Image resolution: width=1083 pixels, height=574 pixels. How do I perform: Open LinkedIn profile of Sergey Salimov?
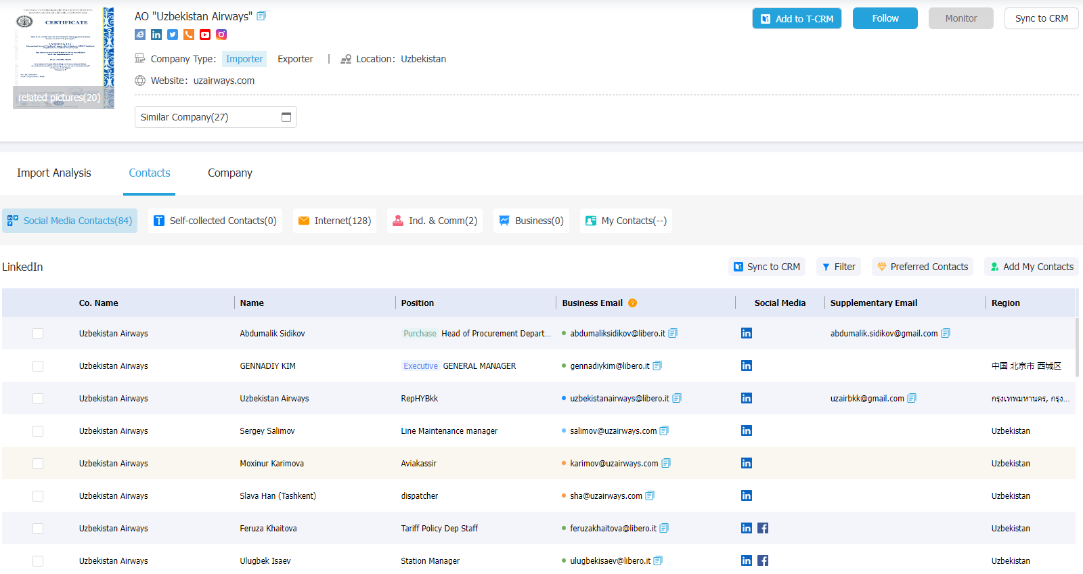[x=747, y=430]
